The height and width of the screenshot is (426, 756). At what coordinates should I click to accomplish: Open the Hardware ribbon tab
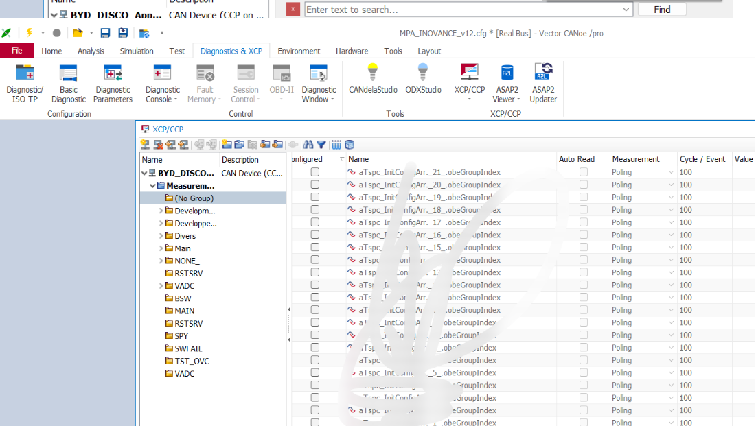click(x=352, y=51)
